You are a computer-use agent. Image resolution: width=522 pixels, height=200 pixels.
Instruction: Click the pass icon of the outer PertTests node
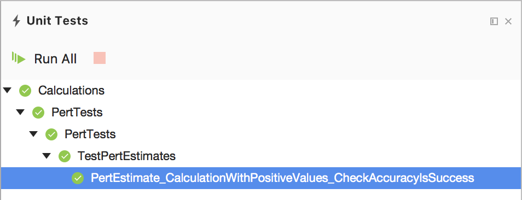point(38,113)
